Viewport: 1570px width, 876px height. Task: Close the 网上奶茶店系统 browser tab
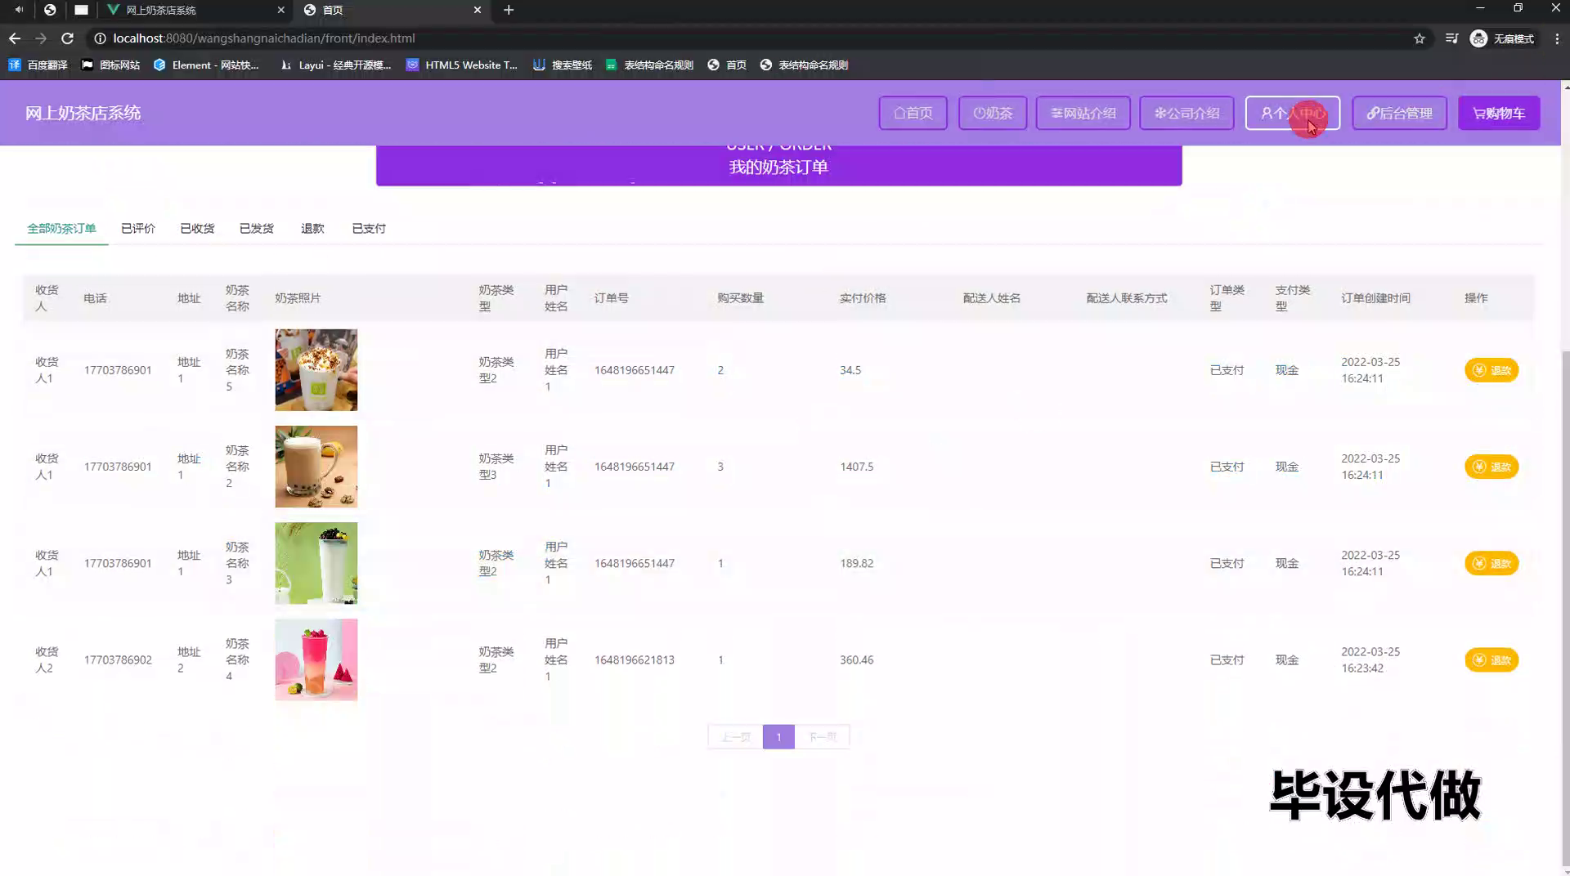[x=281, y=10]
